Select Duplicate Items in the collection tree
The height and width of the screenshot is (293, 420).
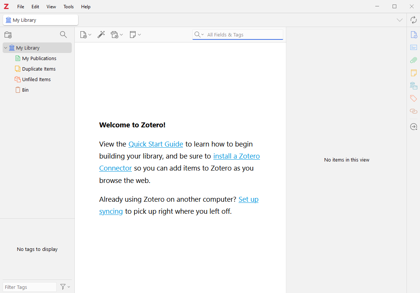(x=39, y=69)
